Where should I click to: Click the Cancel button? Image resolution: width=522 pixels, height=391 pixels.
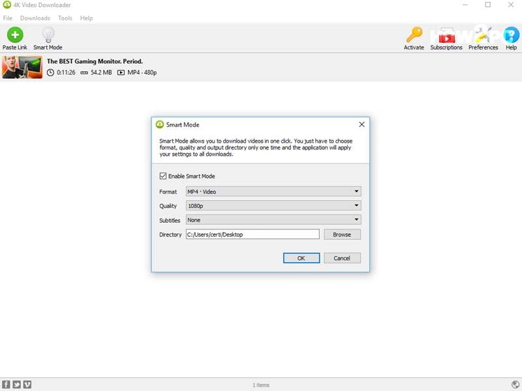(x=342, y=258)
